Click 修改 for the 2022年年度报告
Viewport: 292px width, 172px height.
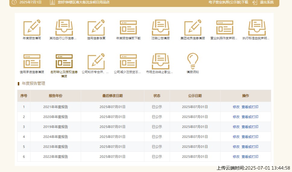[x=236, y=157]
